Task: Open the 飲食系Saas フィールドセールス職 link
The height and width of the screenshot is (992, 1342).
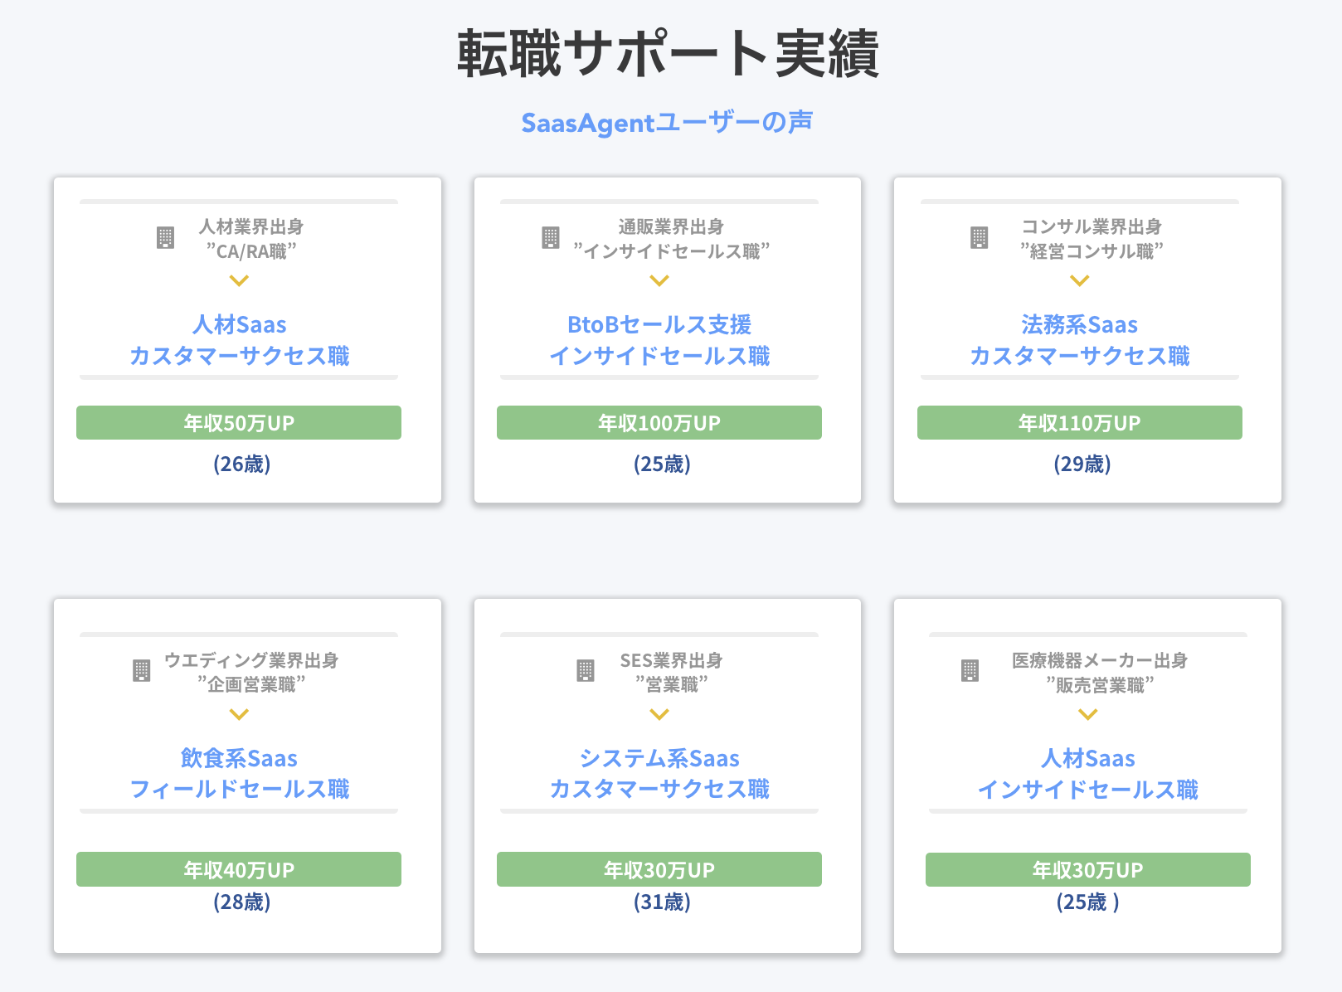Action: point(239,774)
